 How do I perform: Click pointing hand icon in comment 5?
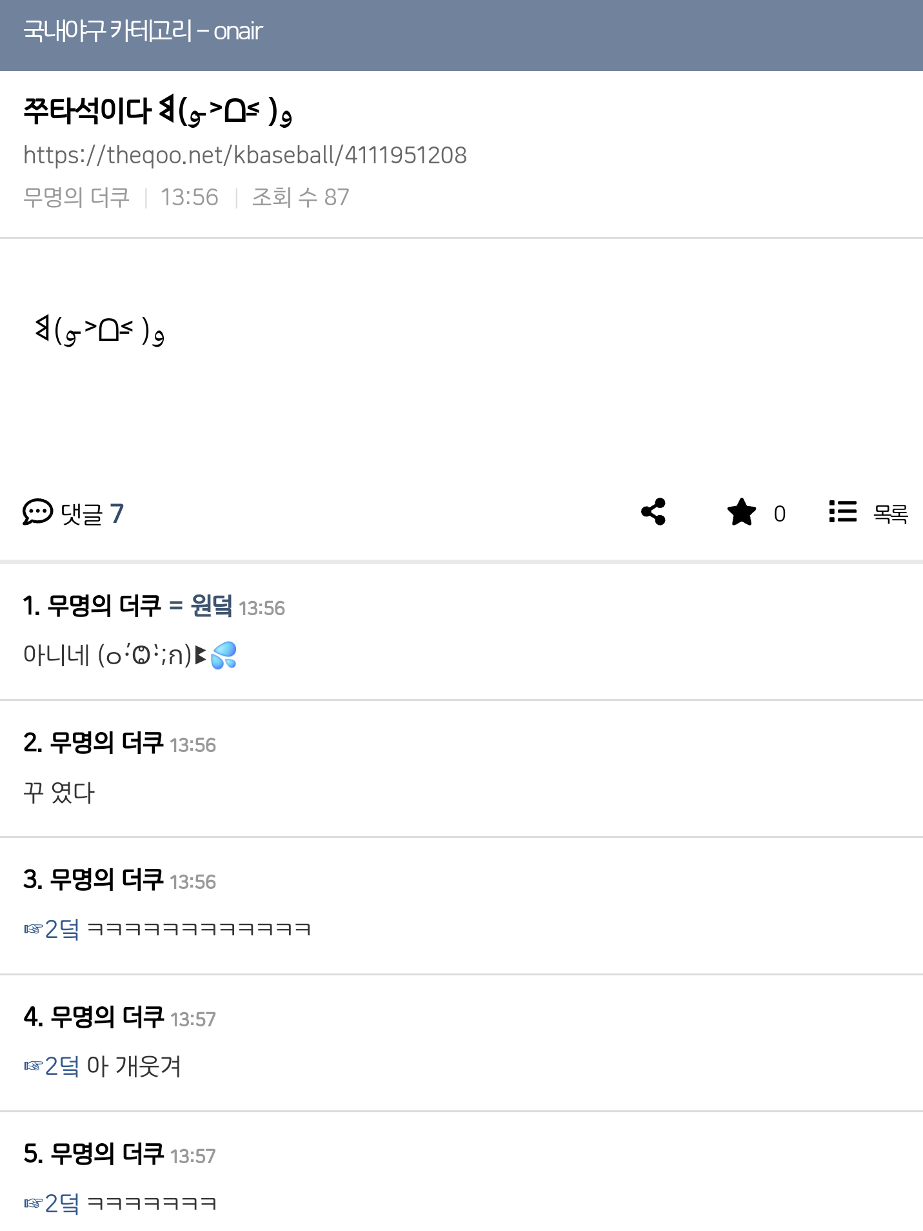pos(33,1203)
